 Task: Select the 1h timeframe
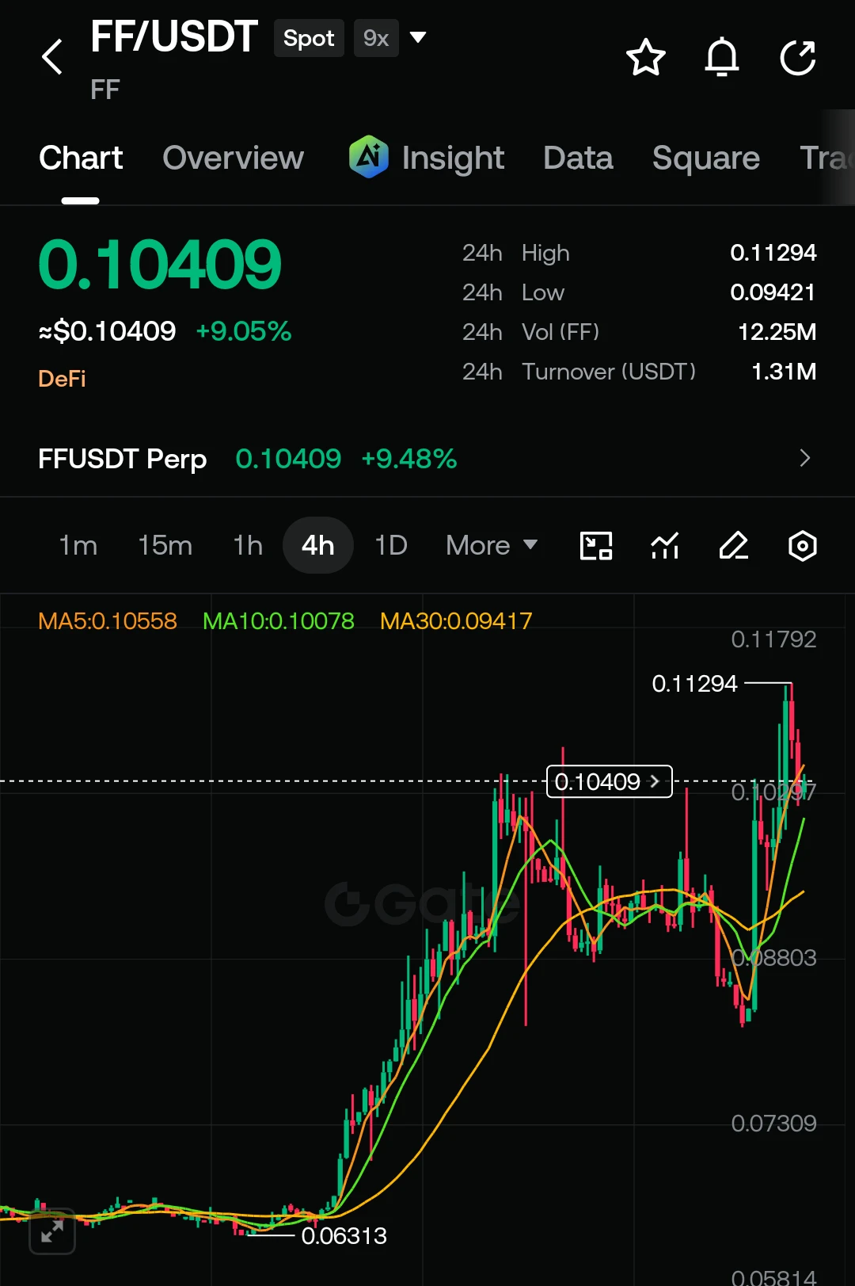pyautogui.click(x=248, y=545)
